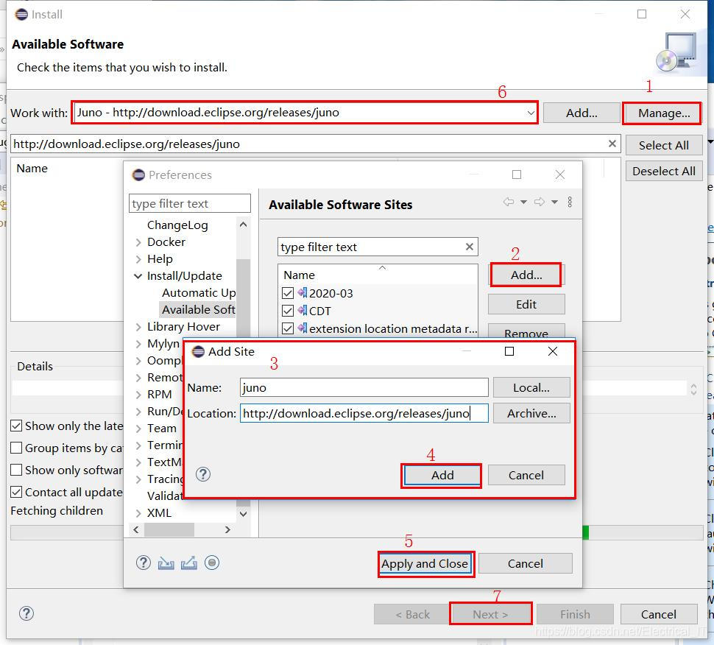Click the Name field in Add Site
Image resolution: width=714 pixels, height=645 pixels.
[x=364, y=387]
